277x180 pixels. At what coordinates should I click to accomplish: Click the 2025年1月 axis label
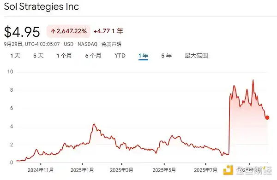pyautogui.click(x=82, y=170)
